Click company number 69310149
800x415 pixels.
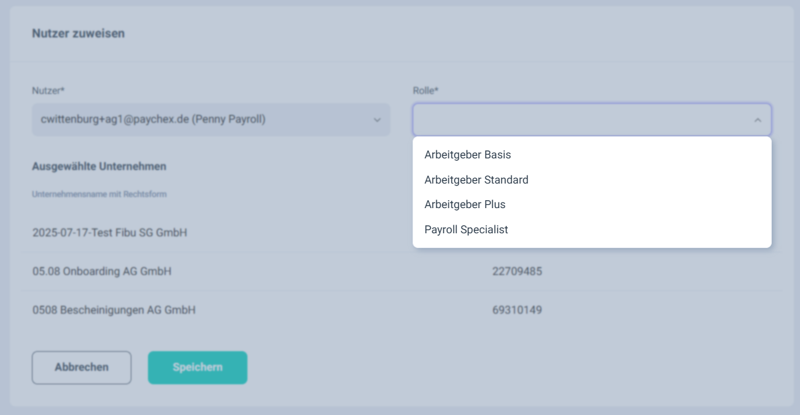point(517,311)
